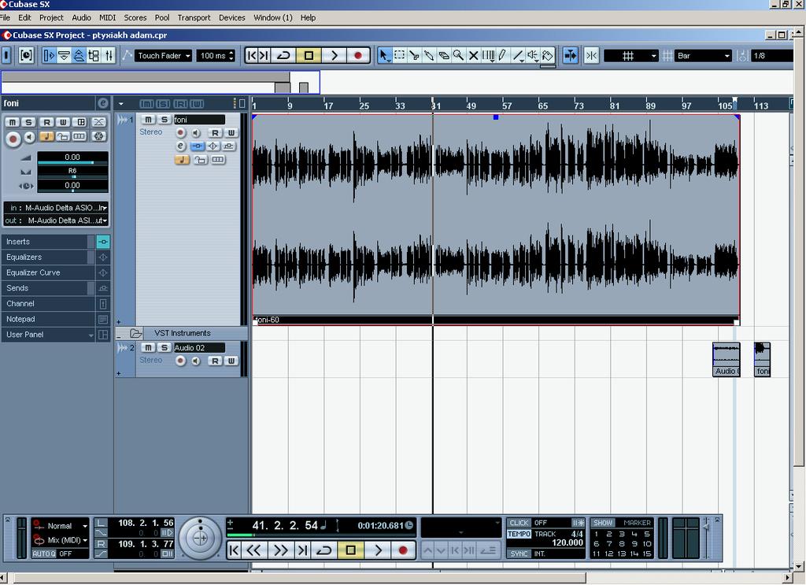This screenshot has width=806, height=585.
Task: Select the Time Warp tool
Action: [x=488, y=55]
